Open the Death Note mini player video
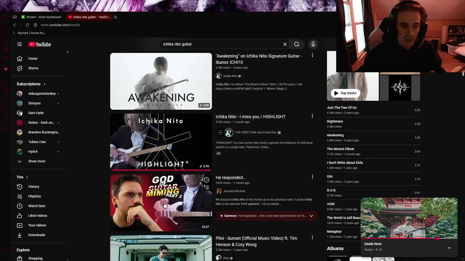Screen dimensions: 465x261 click(x=409, y=217)
